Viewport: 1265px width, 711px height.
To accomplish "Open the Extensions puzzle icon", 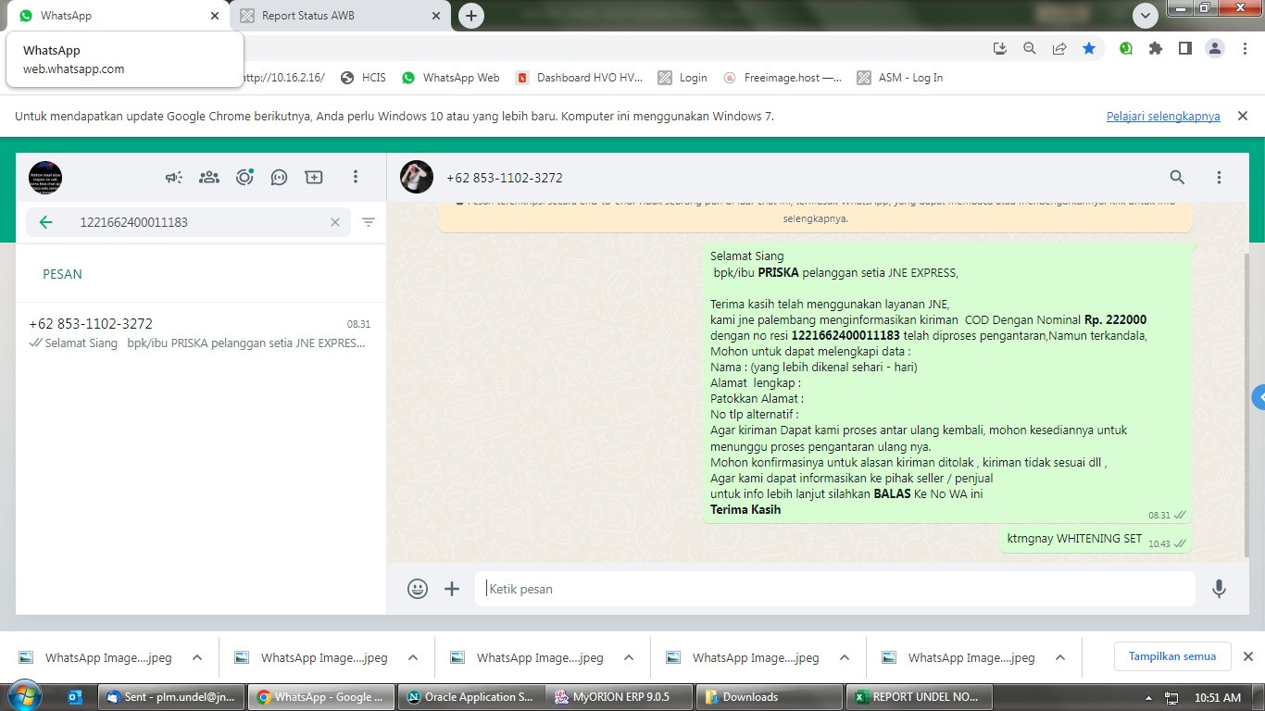I will [x=1156, y=48].
